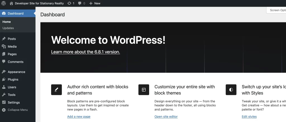The image size is (286, 122).
Task: Expand the Screen Options panel
Action: [276, 10]
